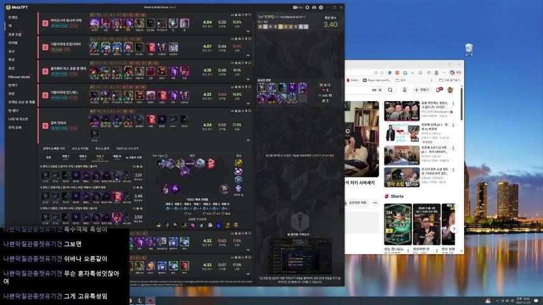Open YouTube notifications bell
This screenshot has width=543, height=305.
coord(439,90)
